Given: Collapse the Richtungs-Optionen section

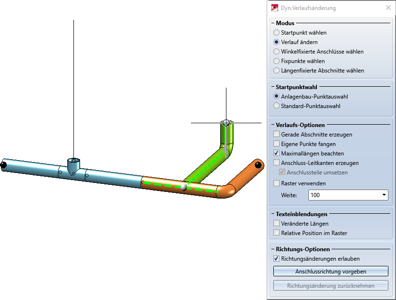Looking at the screenshot, I should pyautogui.click(x=273, y=249).
